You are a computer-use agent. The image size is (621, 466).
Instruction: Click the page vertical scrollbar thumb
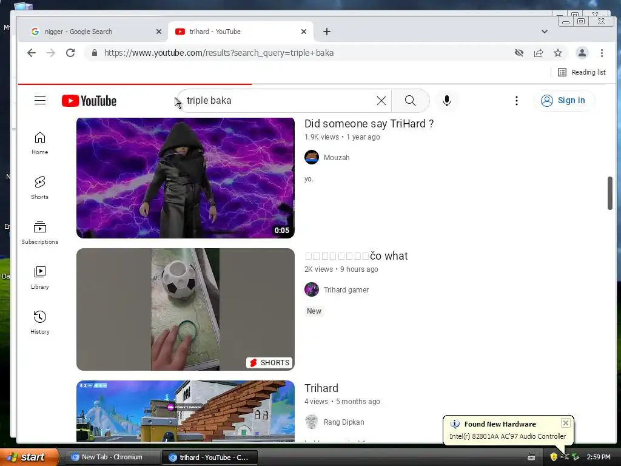tap(610, 193)
